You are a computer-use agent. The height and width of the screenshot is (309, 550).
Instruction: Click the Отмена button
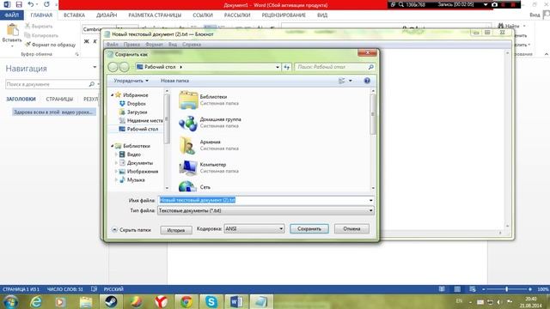point(351,229)
